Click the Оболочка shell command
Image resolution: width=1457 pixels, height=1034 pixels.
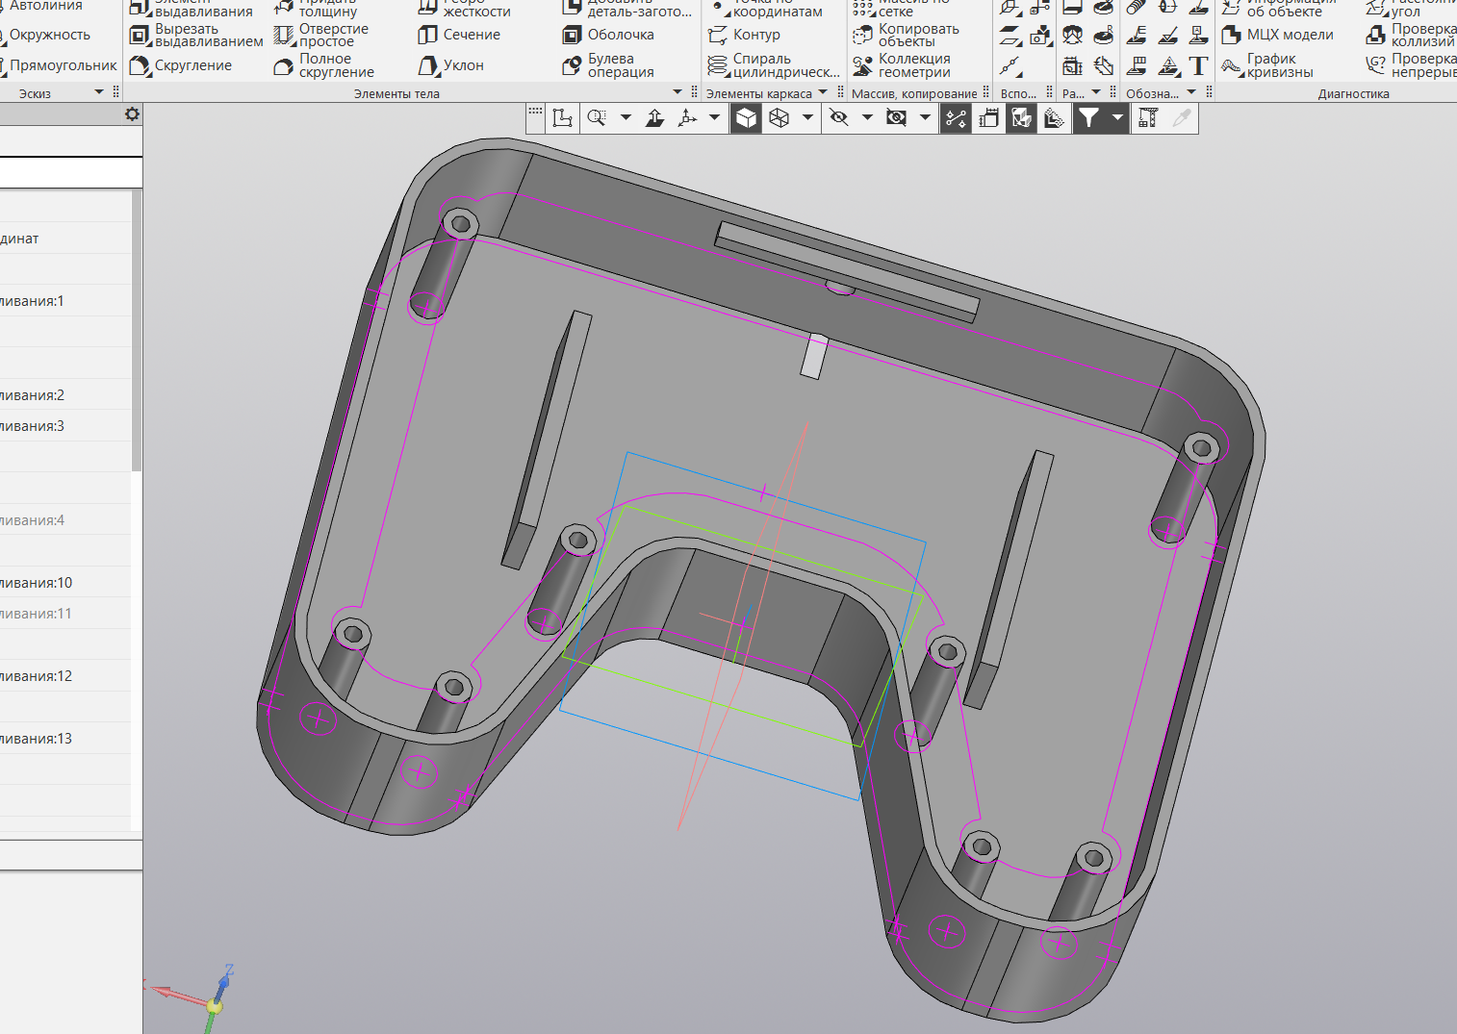coord(608,35)
